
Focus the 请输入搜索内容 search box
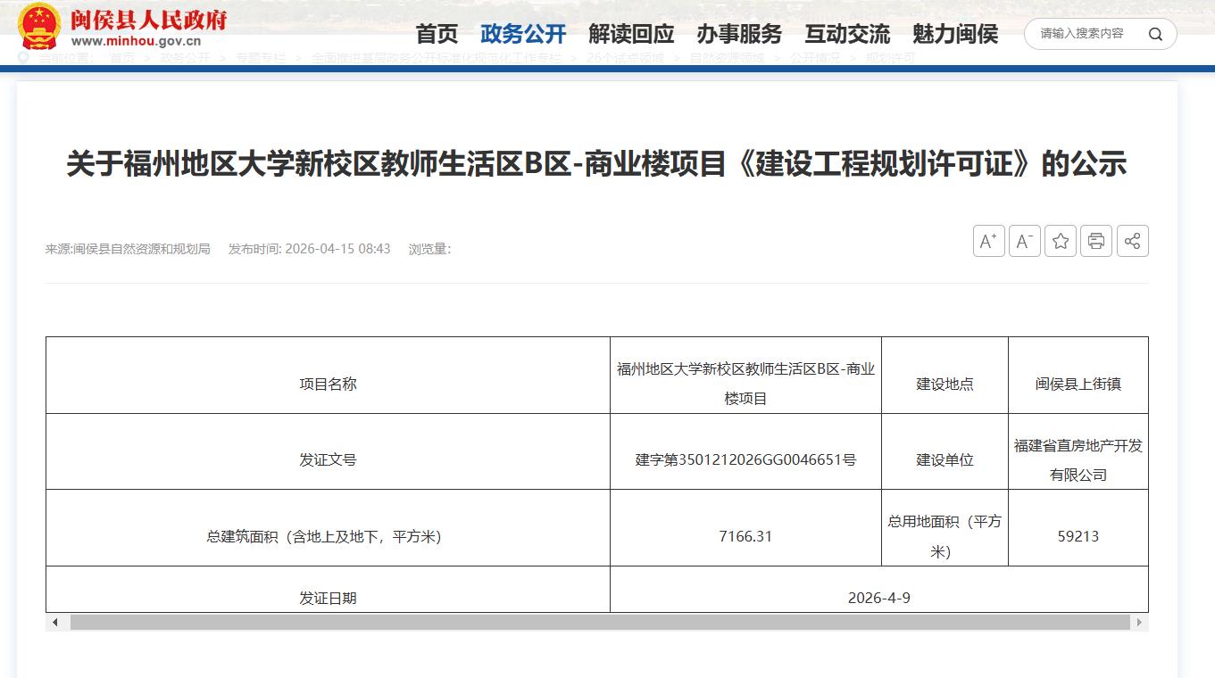pyautogui.click(x=1082, y=34)
